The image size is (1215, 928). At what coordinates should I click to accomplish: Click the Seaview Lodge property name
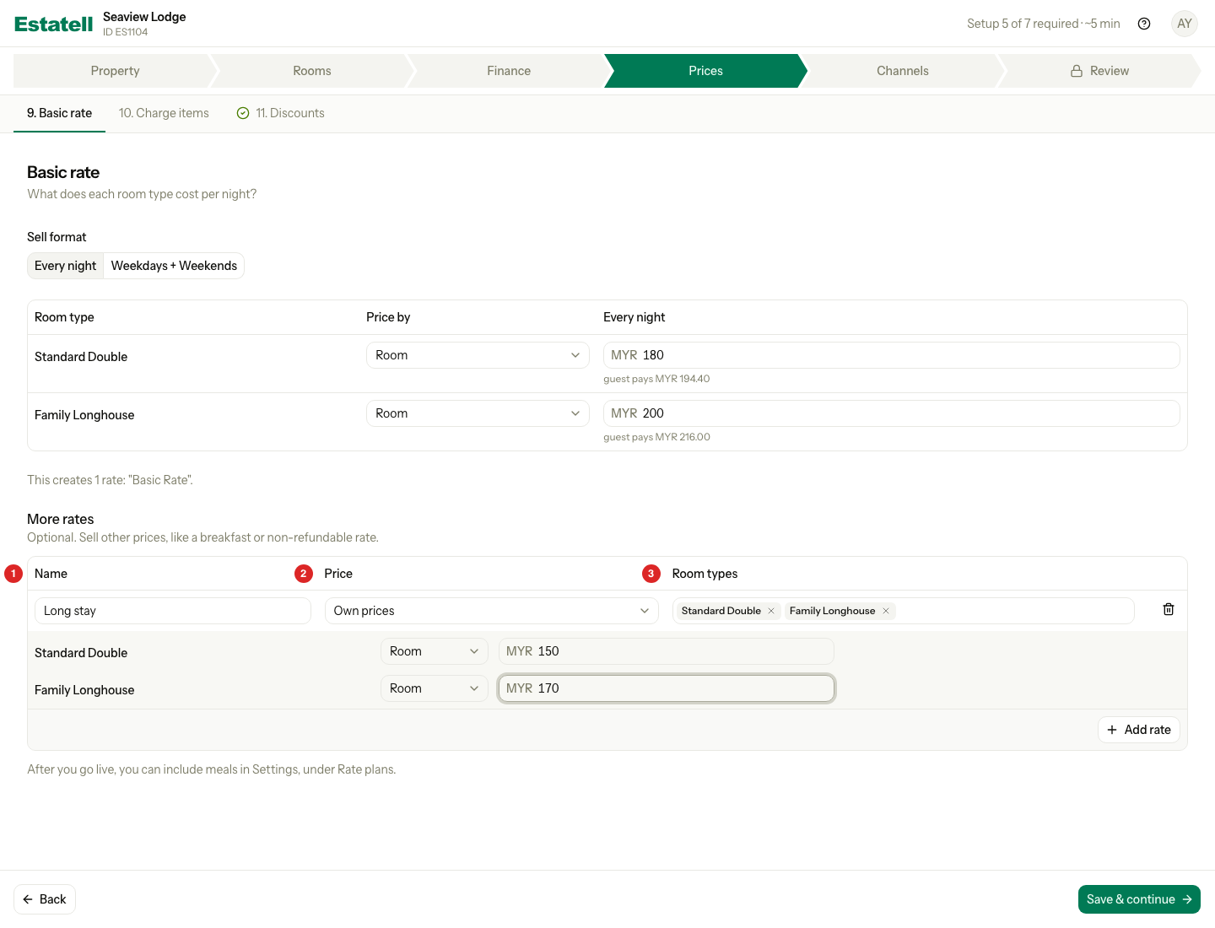144,17
